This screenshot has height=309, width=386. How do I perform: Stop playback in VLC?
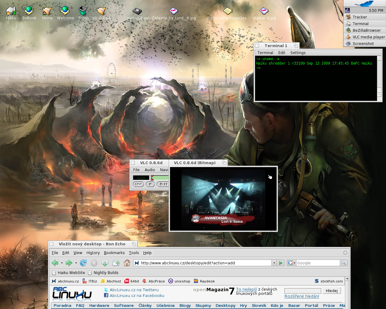(x=150, y=184)
